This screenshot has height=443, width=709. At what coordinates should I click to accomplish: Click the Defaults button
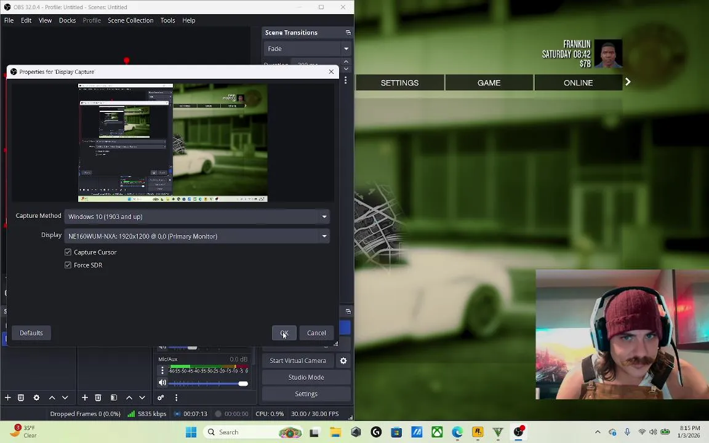coord(31,333)
